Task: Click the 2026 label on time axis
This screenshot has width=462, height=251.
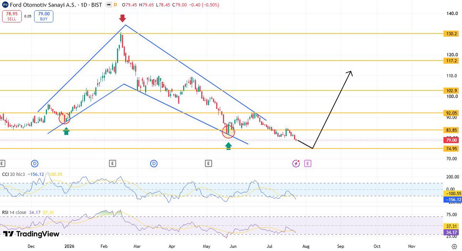Action: pyautogui.click(x=69, y=246)
